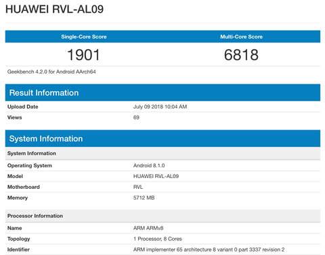
Task: Click the views count 69
Action: tap(136, 117)
